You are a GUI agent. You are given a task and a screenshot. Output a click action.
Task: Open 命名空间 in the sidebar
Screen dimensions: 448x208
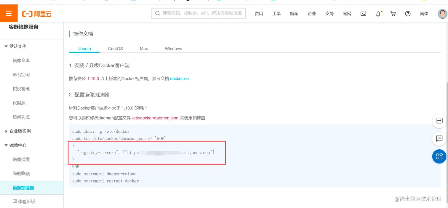coord(21,75)
